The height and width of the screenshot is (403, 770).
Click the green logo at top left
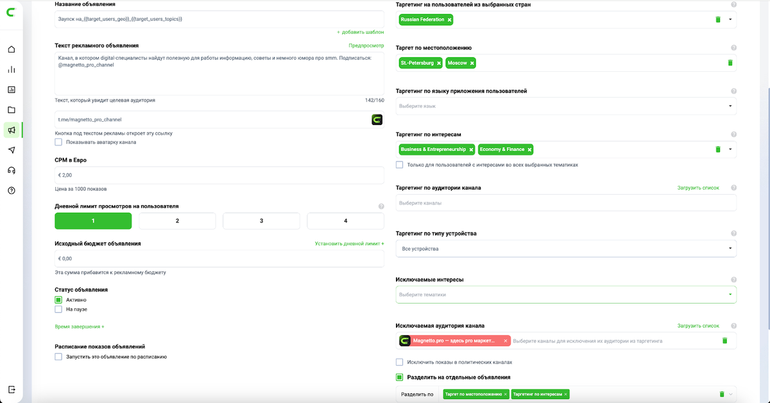(12, 11)
